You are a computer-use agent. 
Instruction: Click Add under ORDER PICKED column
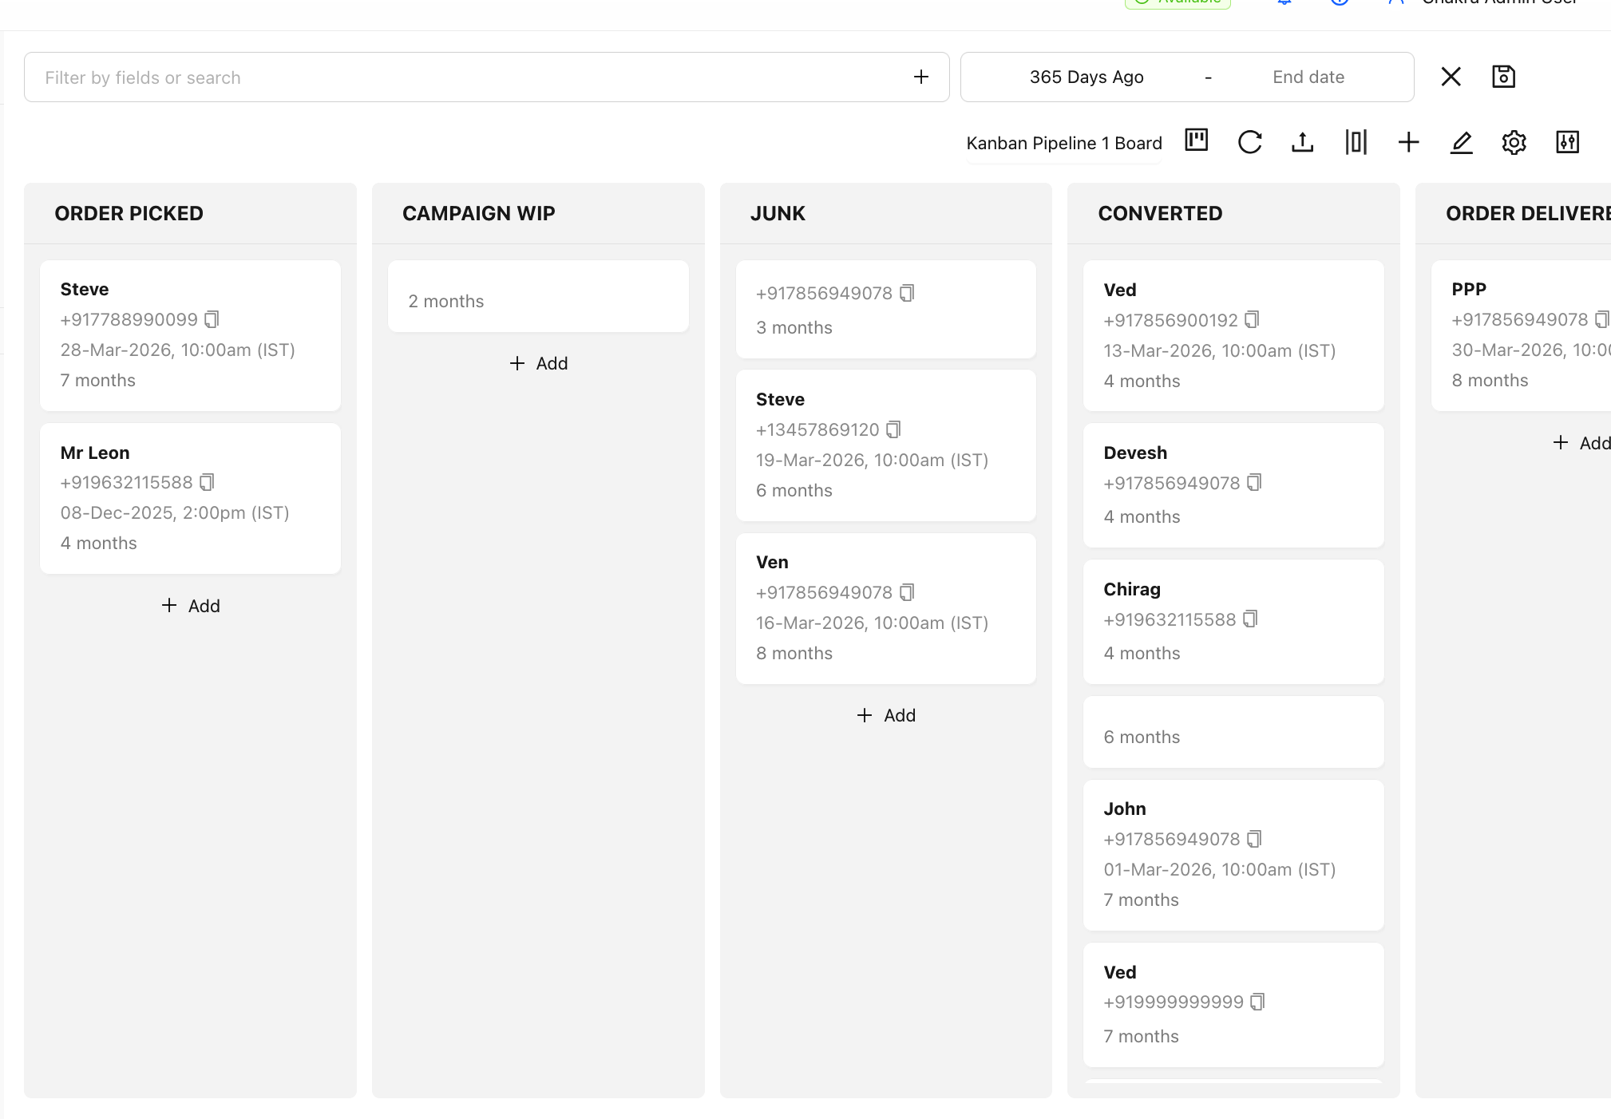click(x=190, y=606)
